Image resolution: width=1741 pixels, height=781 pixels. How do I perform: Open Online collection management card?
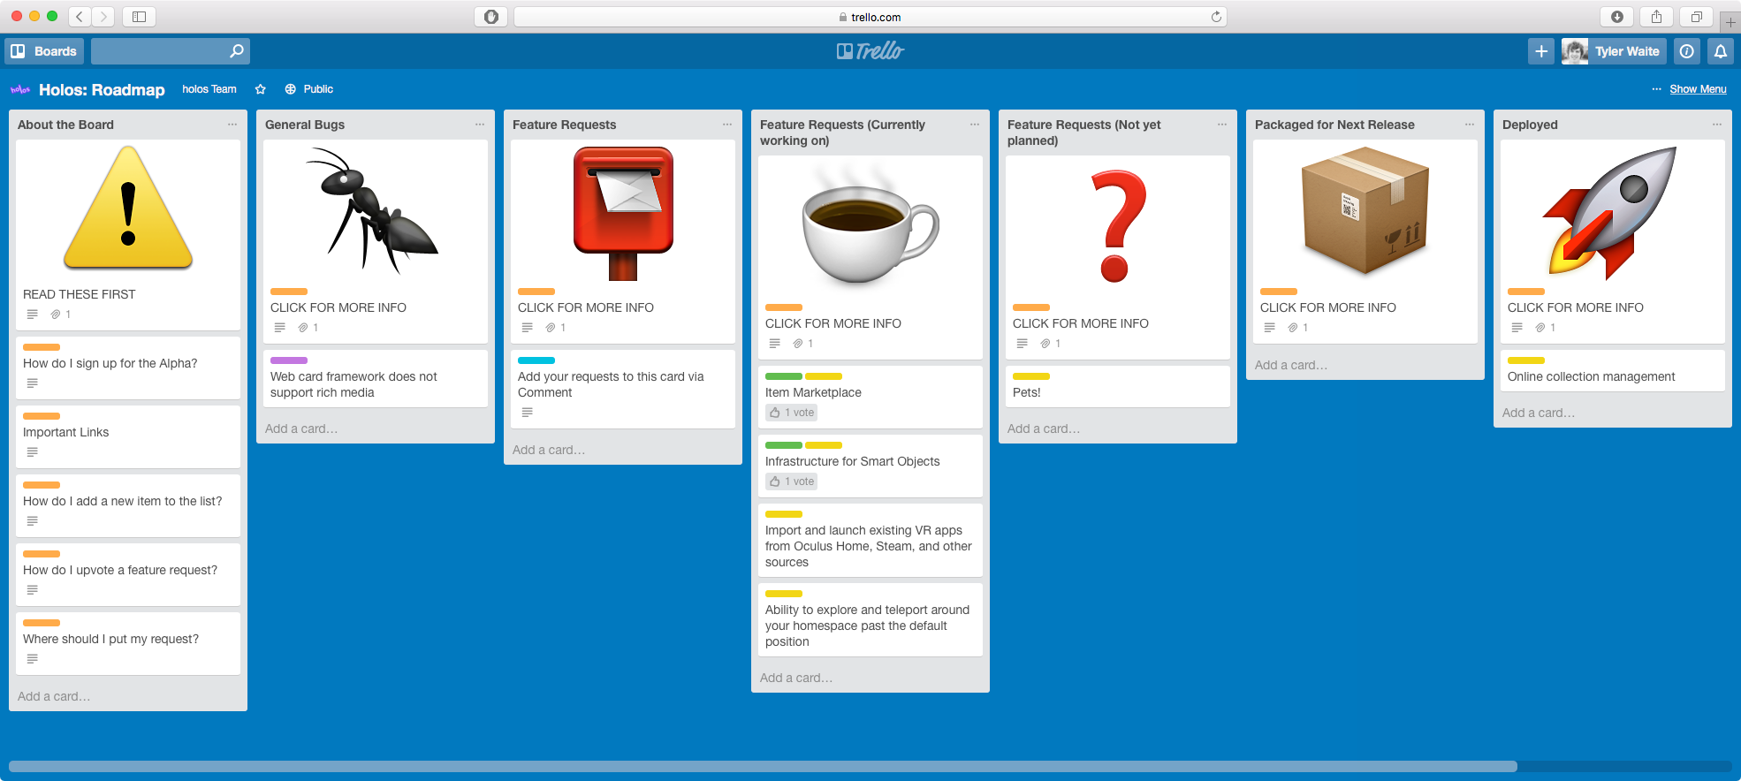(x=1613, y=371)
